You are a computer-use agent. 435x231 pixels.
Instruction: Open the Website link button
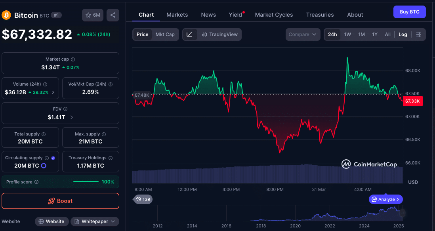(x=52, y=221)
